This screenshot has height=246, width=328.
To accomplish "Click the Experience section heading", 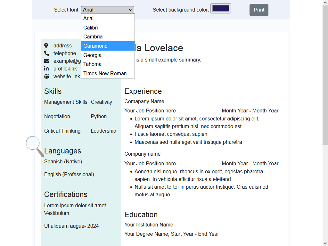I will tap(143, 91).
